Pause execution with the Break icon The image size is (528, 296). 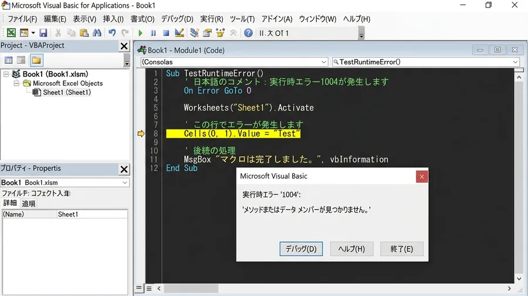point(153,33)
